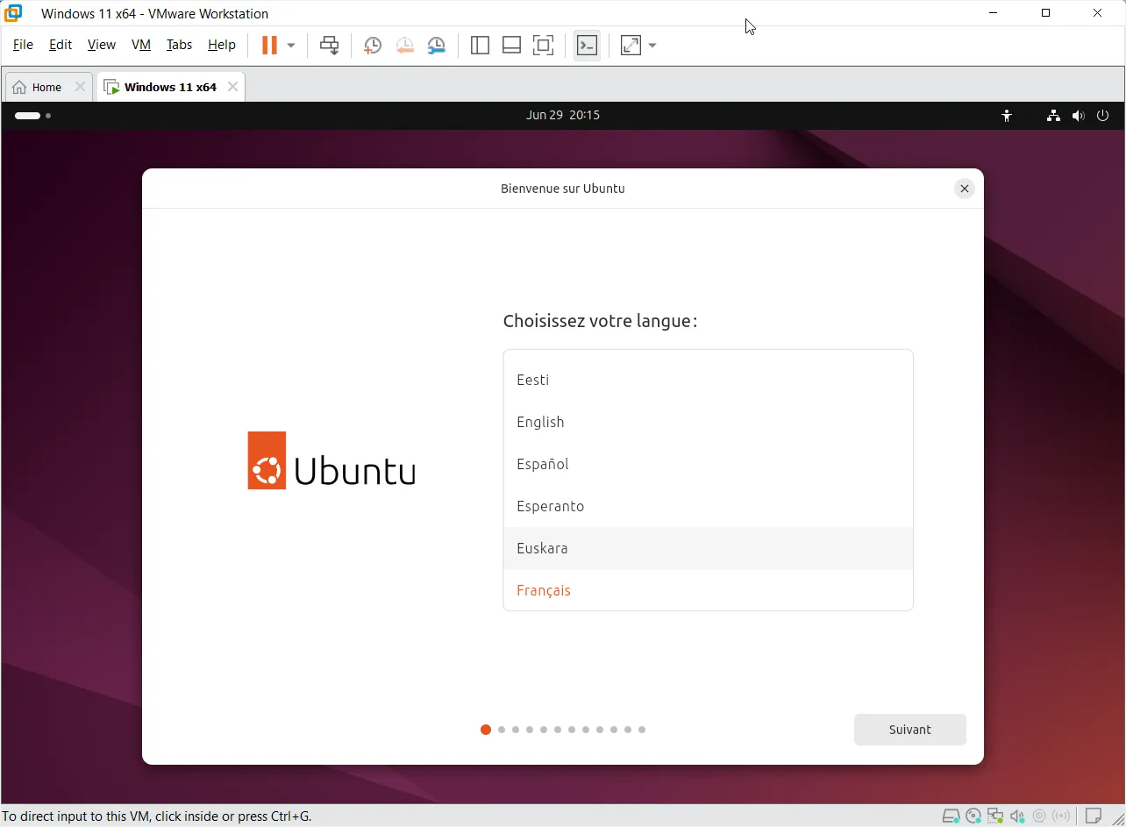Click the Ubuntu power icon
Screen dimensions: 1126x827
[x=1103, y=115]
